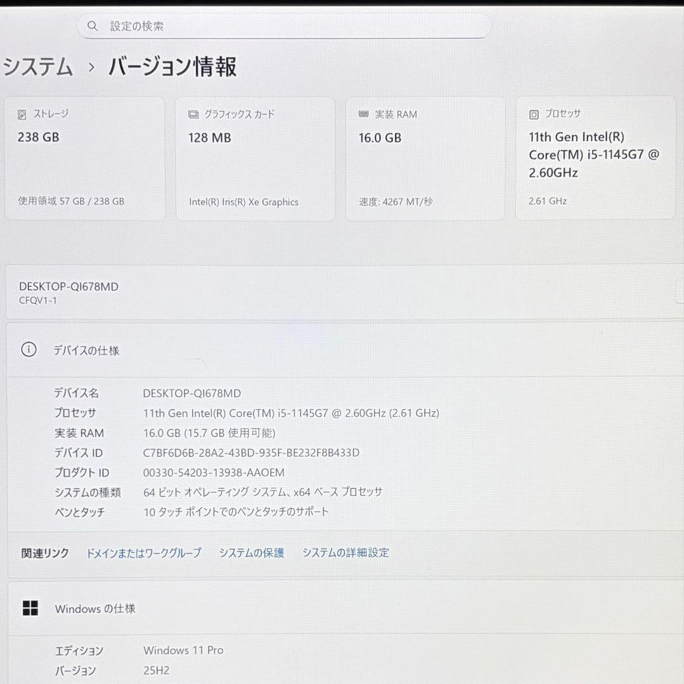
Task: Open the ドメインまたはワークグループ link
Action: [144, 552]
